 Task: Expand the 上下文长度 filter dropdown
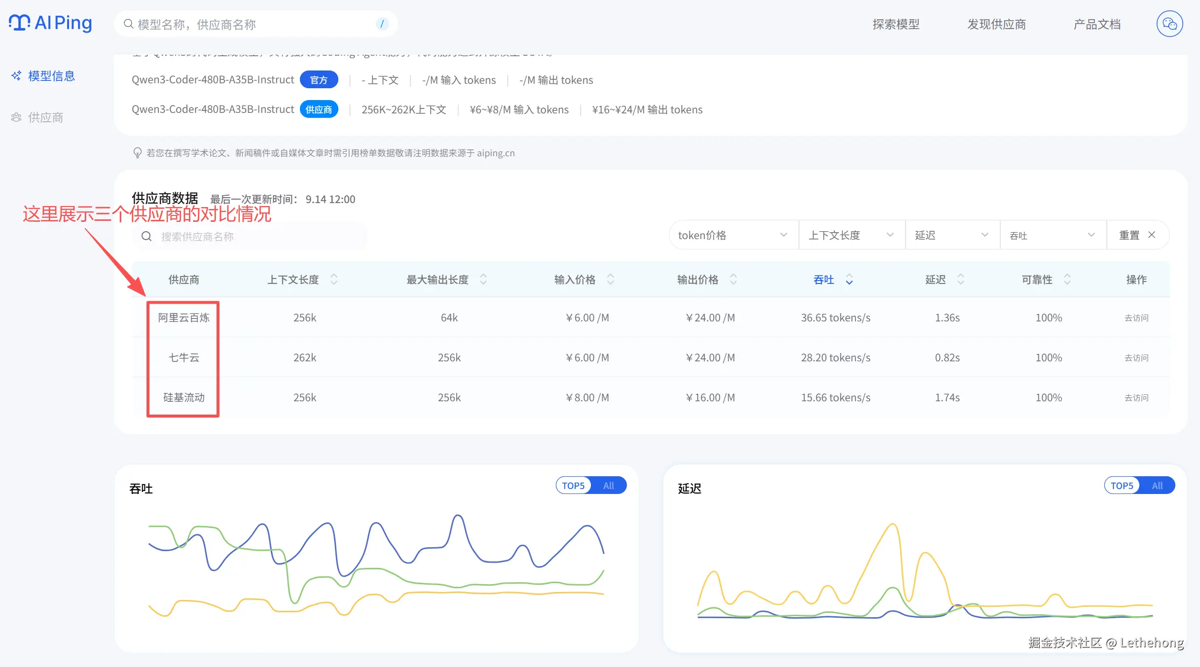coord(851,235)
